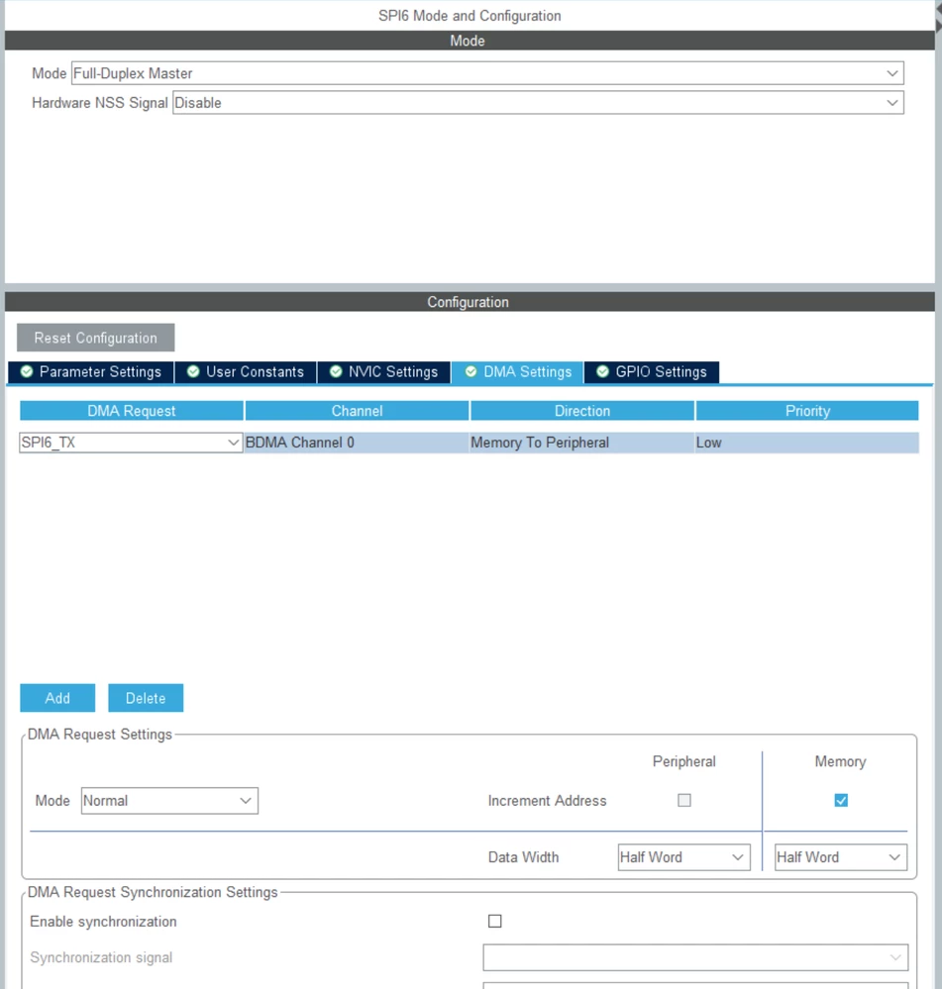Click the green check icon on NVIC Settings tab
Image resolution: width=942 pixels, height=989 pixels.
336,371
